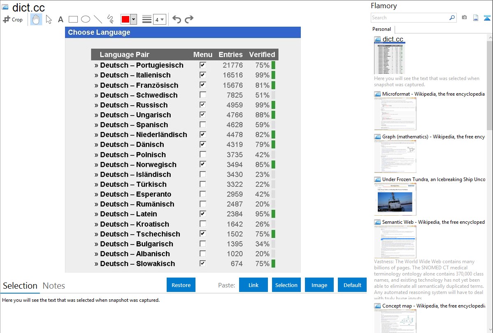Screen dimensions: 493x333
Task: Click the red color swatch
Action: [126, 19]
